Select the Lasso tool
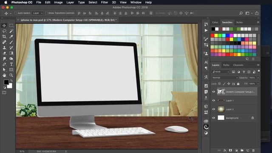This screenshot has height=153, width=272. click(x=4, y=31)
